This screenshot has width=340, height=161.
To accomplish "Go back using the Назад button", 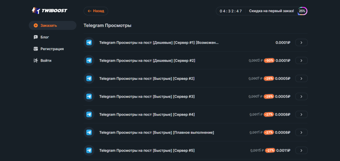I will (96, 11).
